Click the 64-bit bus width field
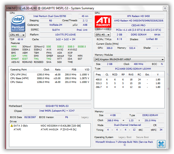The width and height of the screenshot is (174, 154). click(157, 35)
